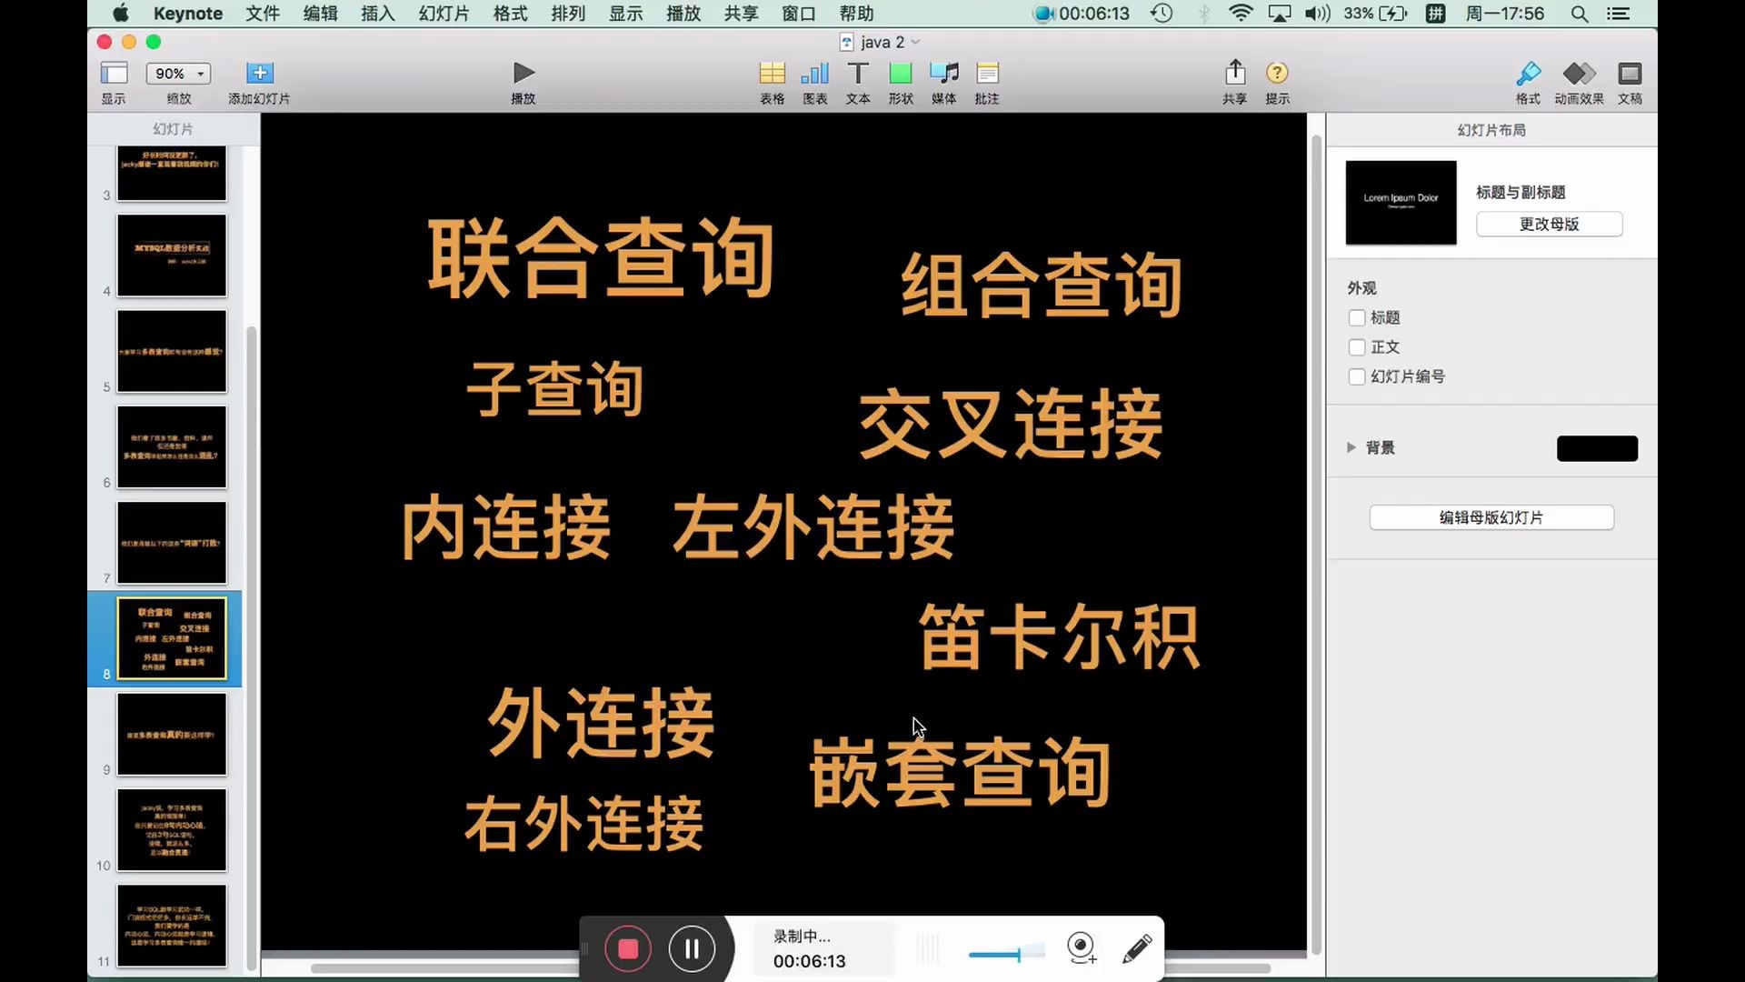The height and width of the screenshot is (982, 1745).
Task: Open the 共享 share icon
Action: pyautogui.click(x=1234, y=72)
